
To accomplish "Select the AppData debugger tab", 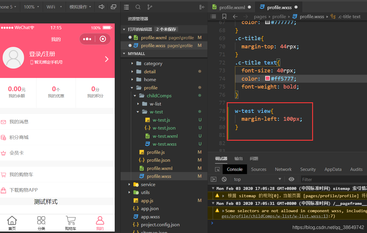I will (x=333, y=169).
